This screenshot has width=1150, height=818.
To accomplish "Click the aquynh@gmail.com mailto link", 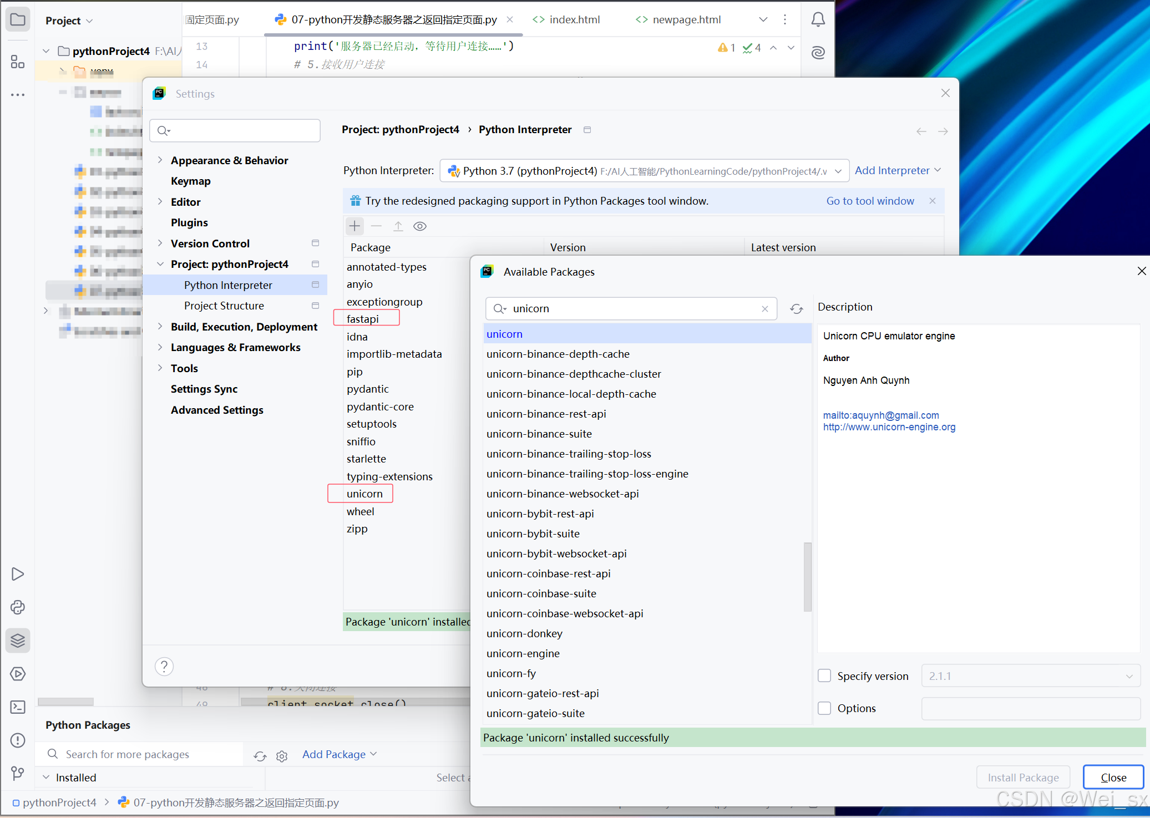I will pos(881,415).
